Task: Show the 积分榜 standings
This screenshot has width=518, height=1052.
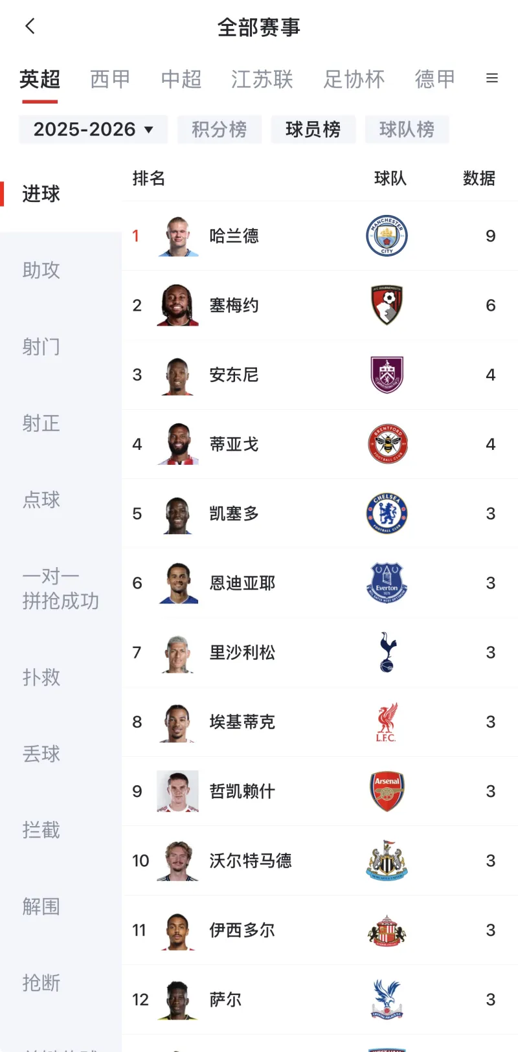Action: pos(220,129)
